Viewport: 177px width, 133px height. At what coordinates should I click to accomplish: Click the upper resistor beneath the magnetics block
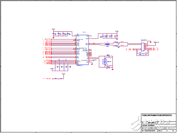point(143,54)
